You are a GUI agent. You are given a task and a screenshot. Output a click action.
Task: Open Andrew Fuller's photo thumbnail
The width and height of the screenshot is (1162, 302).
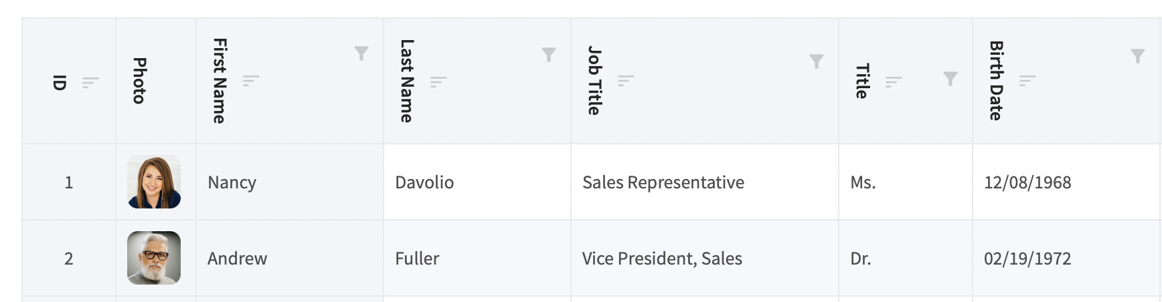pyautogui.click(x=154, y=258)
